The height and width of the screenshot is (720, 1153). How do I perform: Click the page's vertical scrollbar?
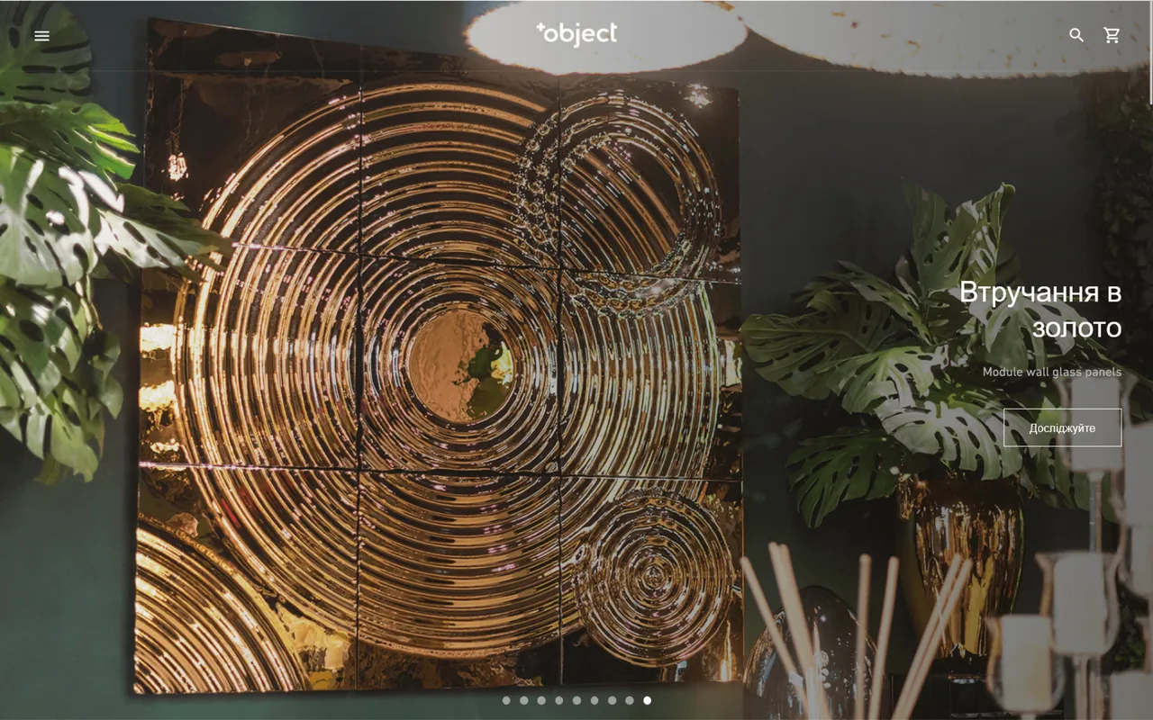click(x=1150, y=54)
